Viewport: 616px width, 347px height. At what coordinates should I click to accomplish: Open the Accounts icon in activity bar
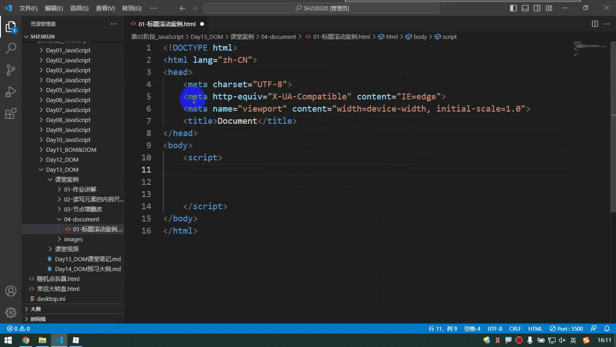[11, 291]
